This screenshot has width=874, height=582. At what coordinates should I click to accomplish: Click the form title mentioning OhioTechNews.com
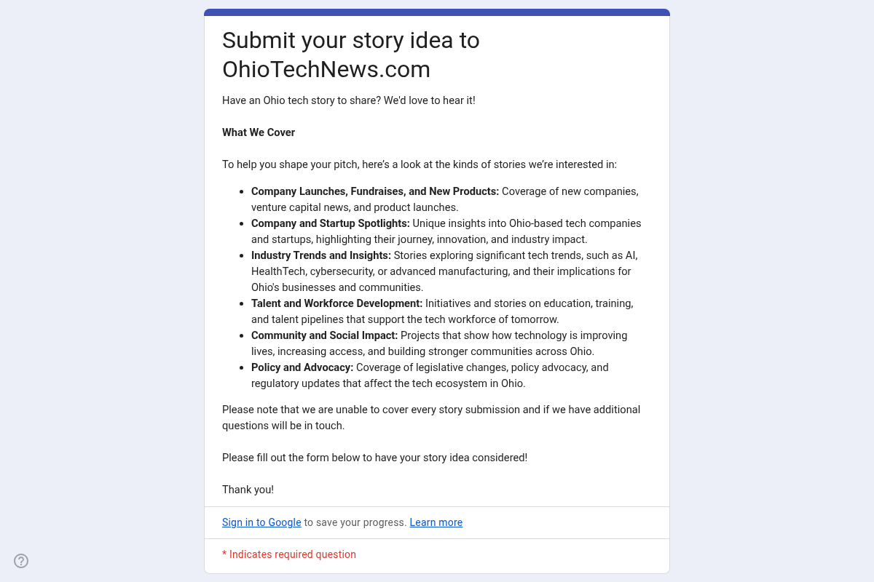350,55
